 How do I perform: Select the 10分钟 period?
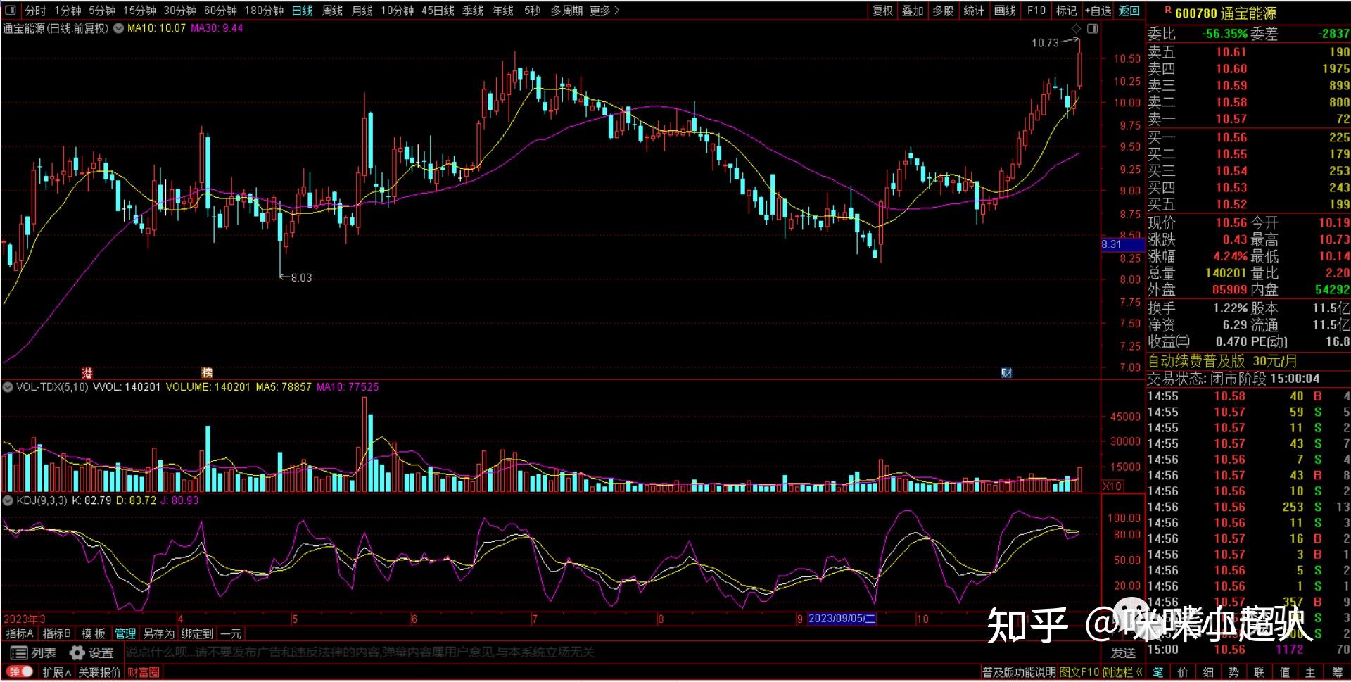pos(397,11)
